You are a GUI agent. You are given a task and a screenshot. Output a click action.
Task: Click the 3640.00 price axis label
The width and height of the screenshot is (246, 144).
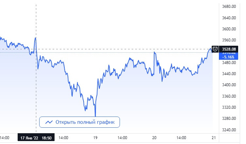(229, 18)
